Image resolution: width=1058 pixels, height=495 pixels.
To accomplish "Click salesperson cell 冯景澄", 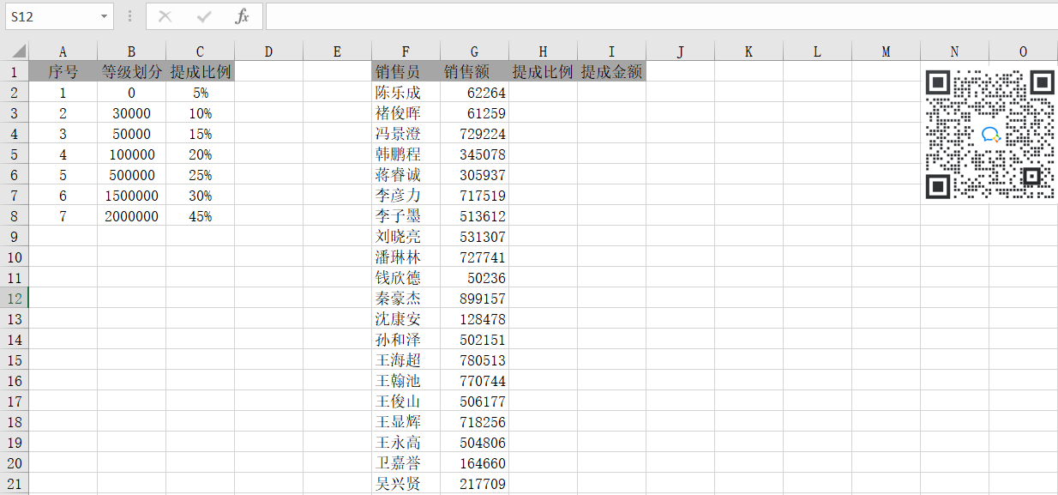I will click(406, 134).
